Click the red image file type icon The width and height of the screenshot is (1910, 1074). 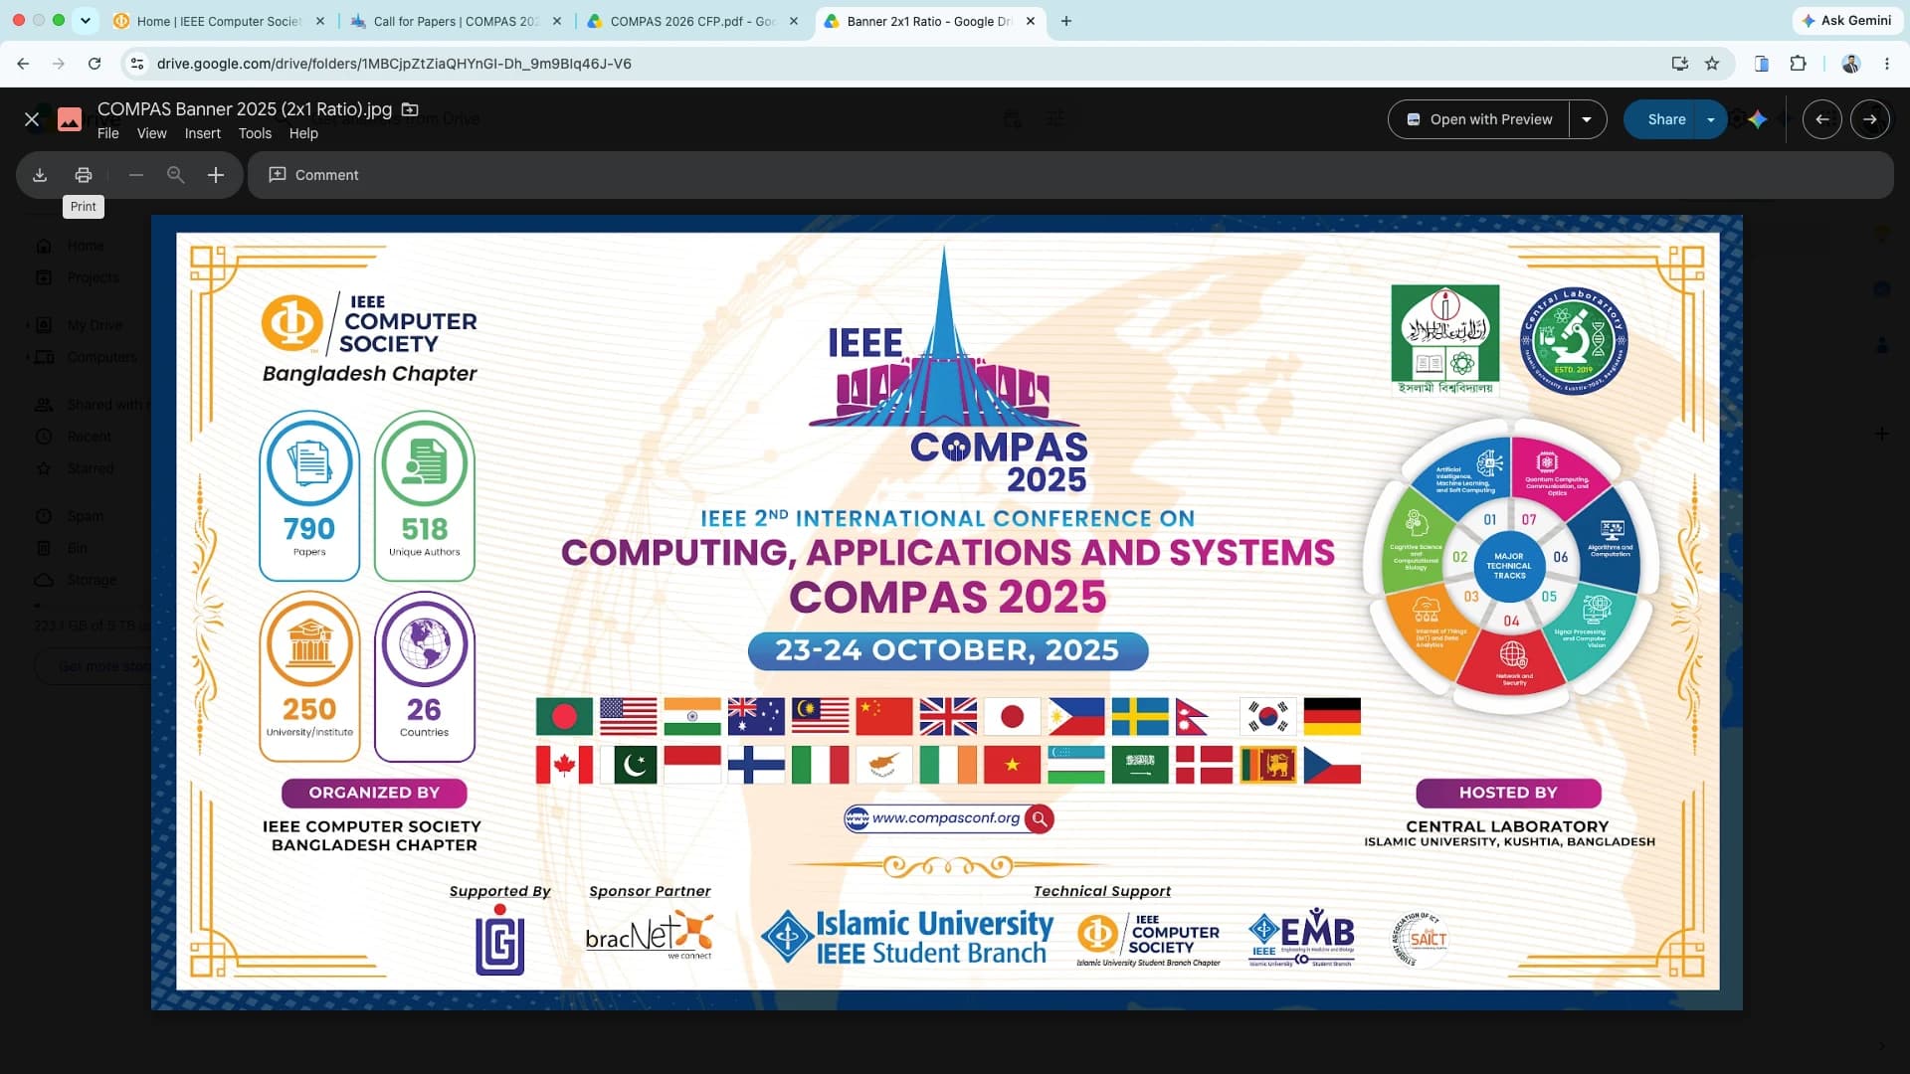point(70,119)
